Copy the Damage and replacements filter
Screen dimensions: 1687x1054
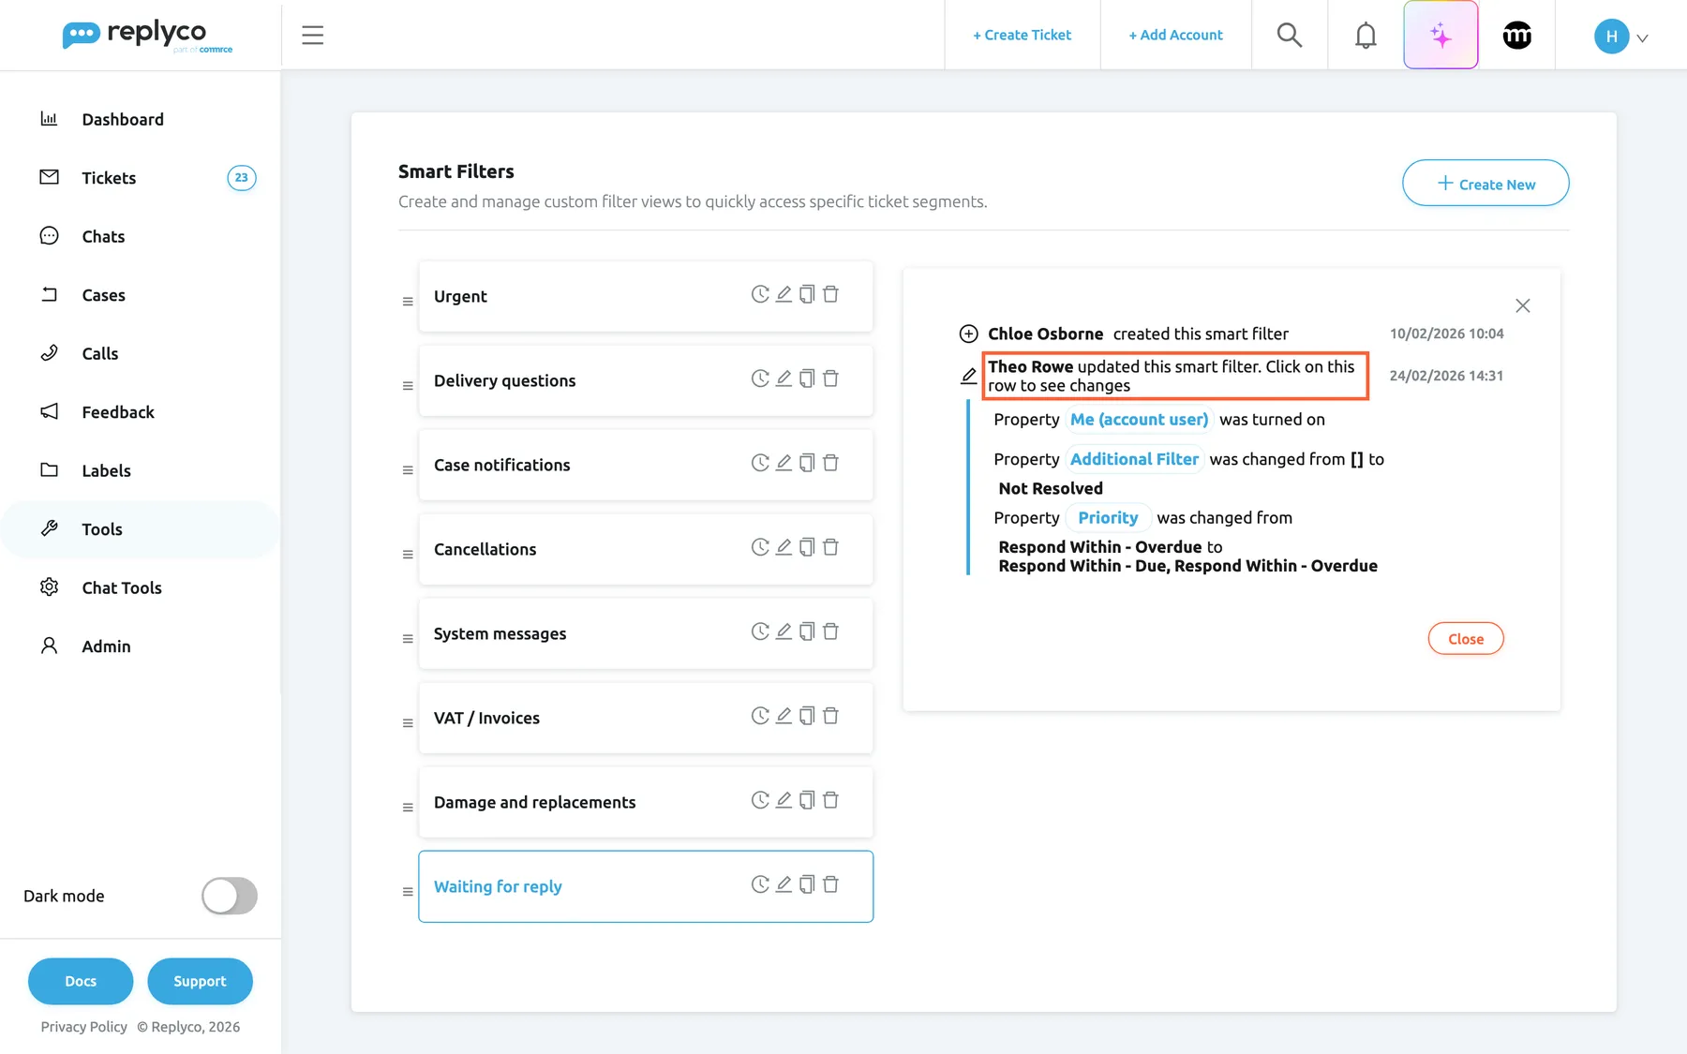[807, 800]
